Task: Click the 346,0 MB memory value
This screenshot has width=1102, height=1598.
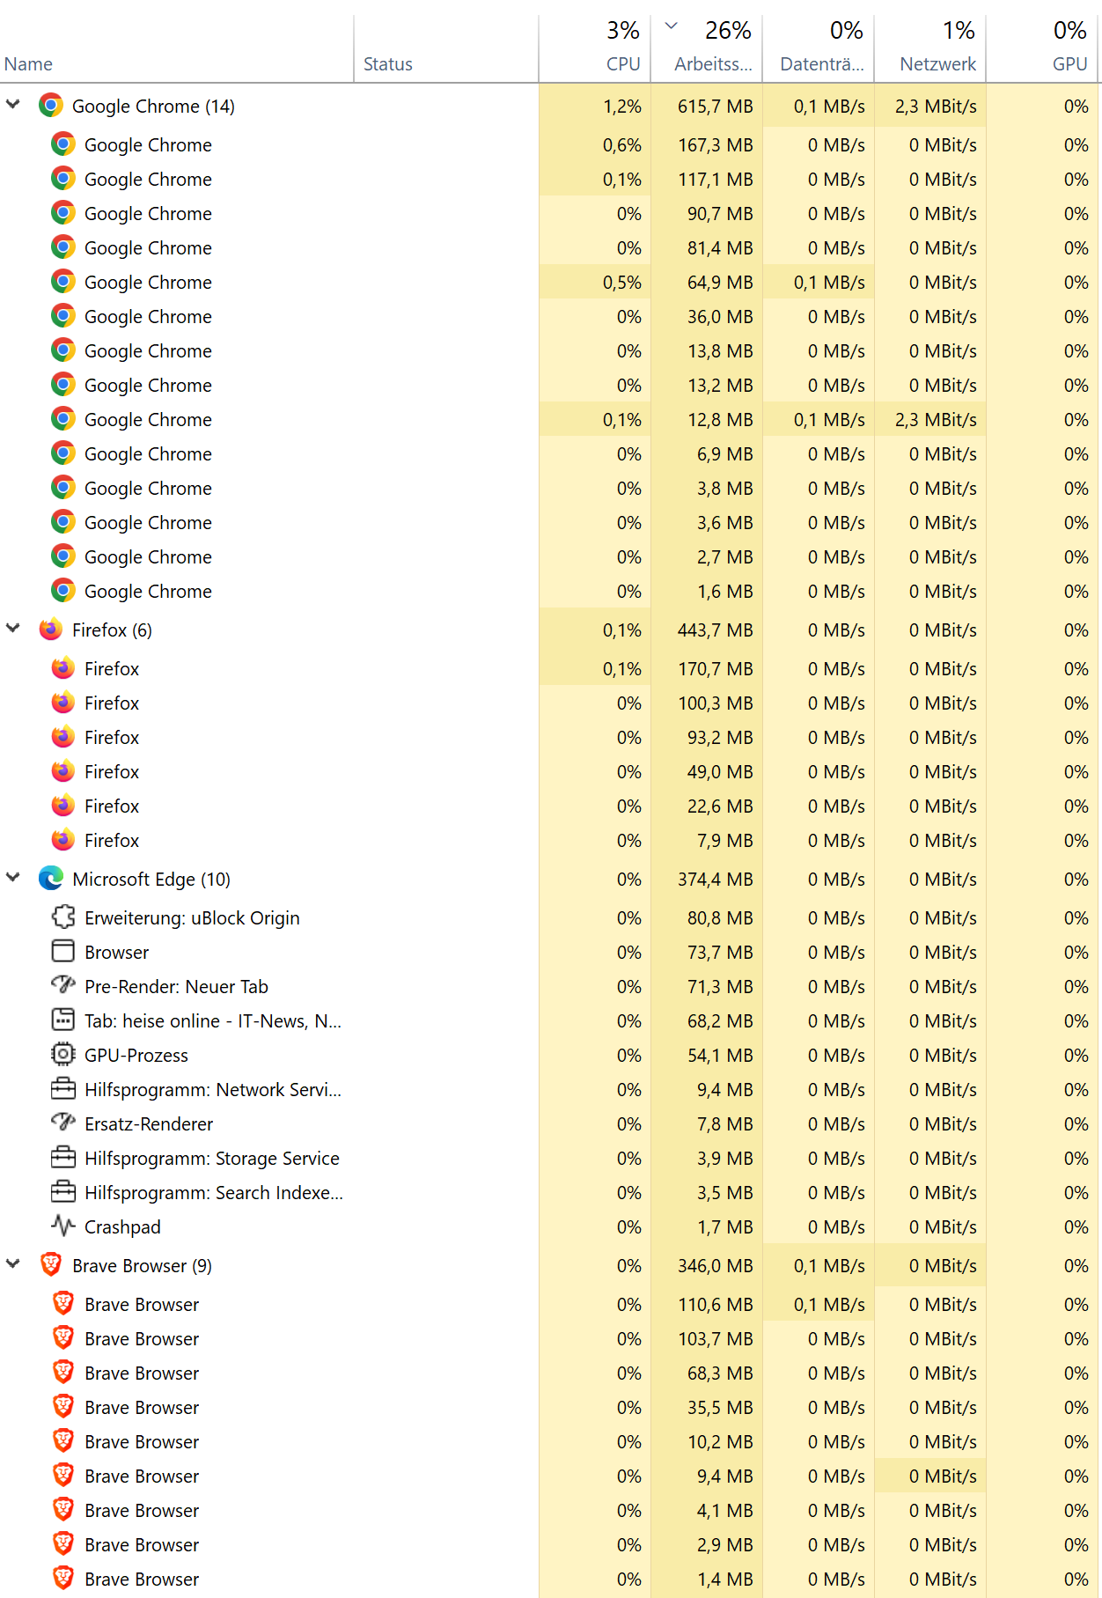Action: pyautogui.click(x=715, y=1265)
